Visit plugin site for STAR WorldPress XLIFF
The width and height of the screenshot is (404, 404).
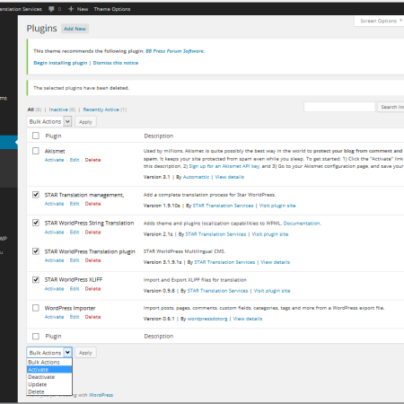coord(272,291)
